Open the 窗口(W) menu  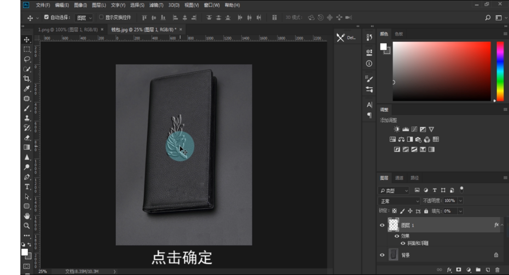point(212,5)
